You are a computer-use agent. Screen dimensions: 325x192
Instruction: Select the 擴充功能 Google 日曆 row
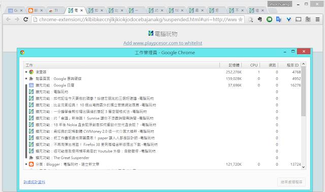[162, 85]
